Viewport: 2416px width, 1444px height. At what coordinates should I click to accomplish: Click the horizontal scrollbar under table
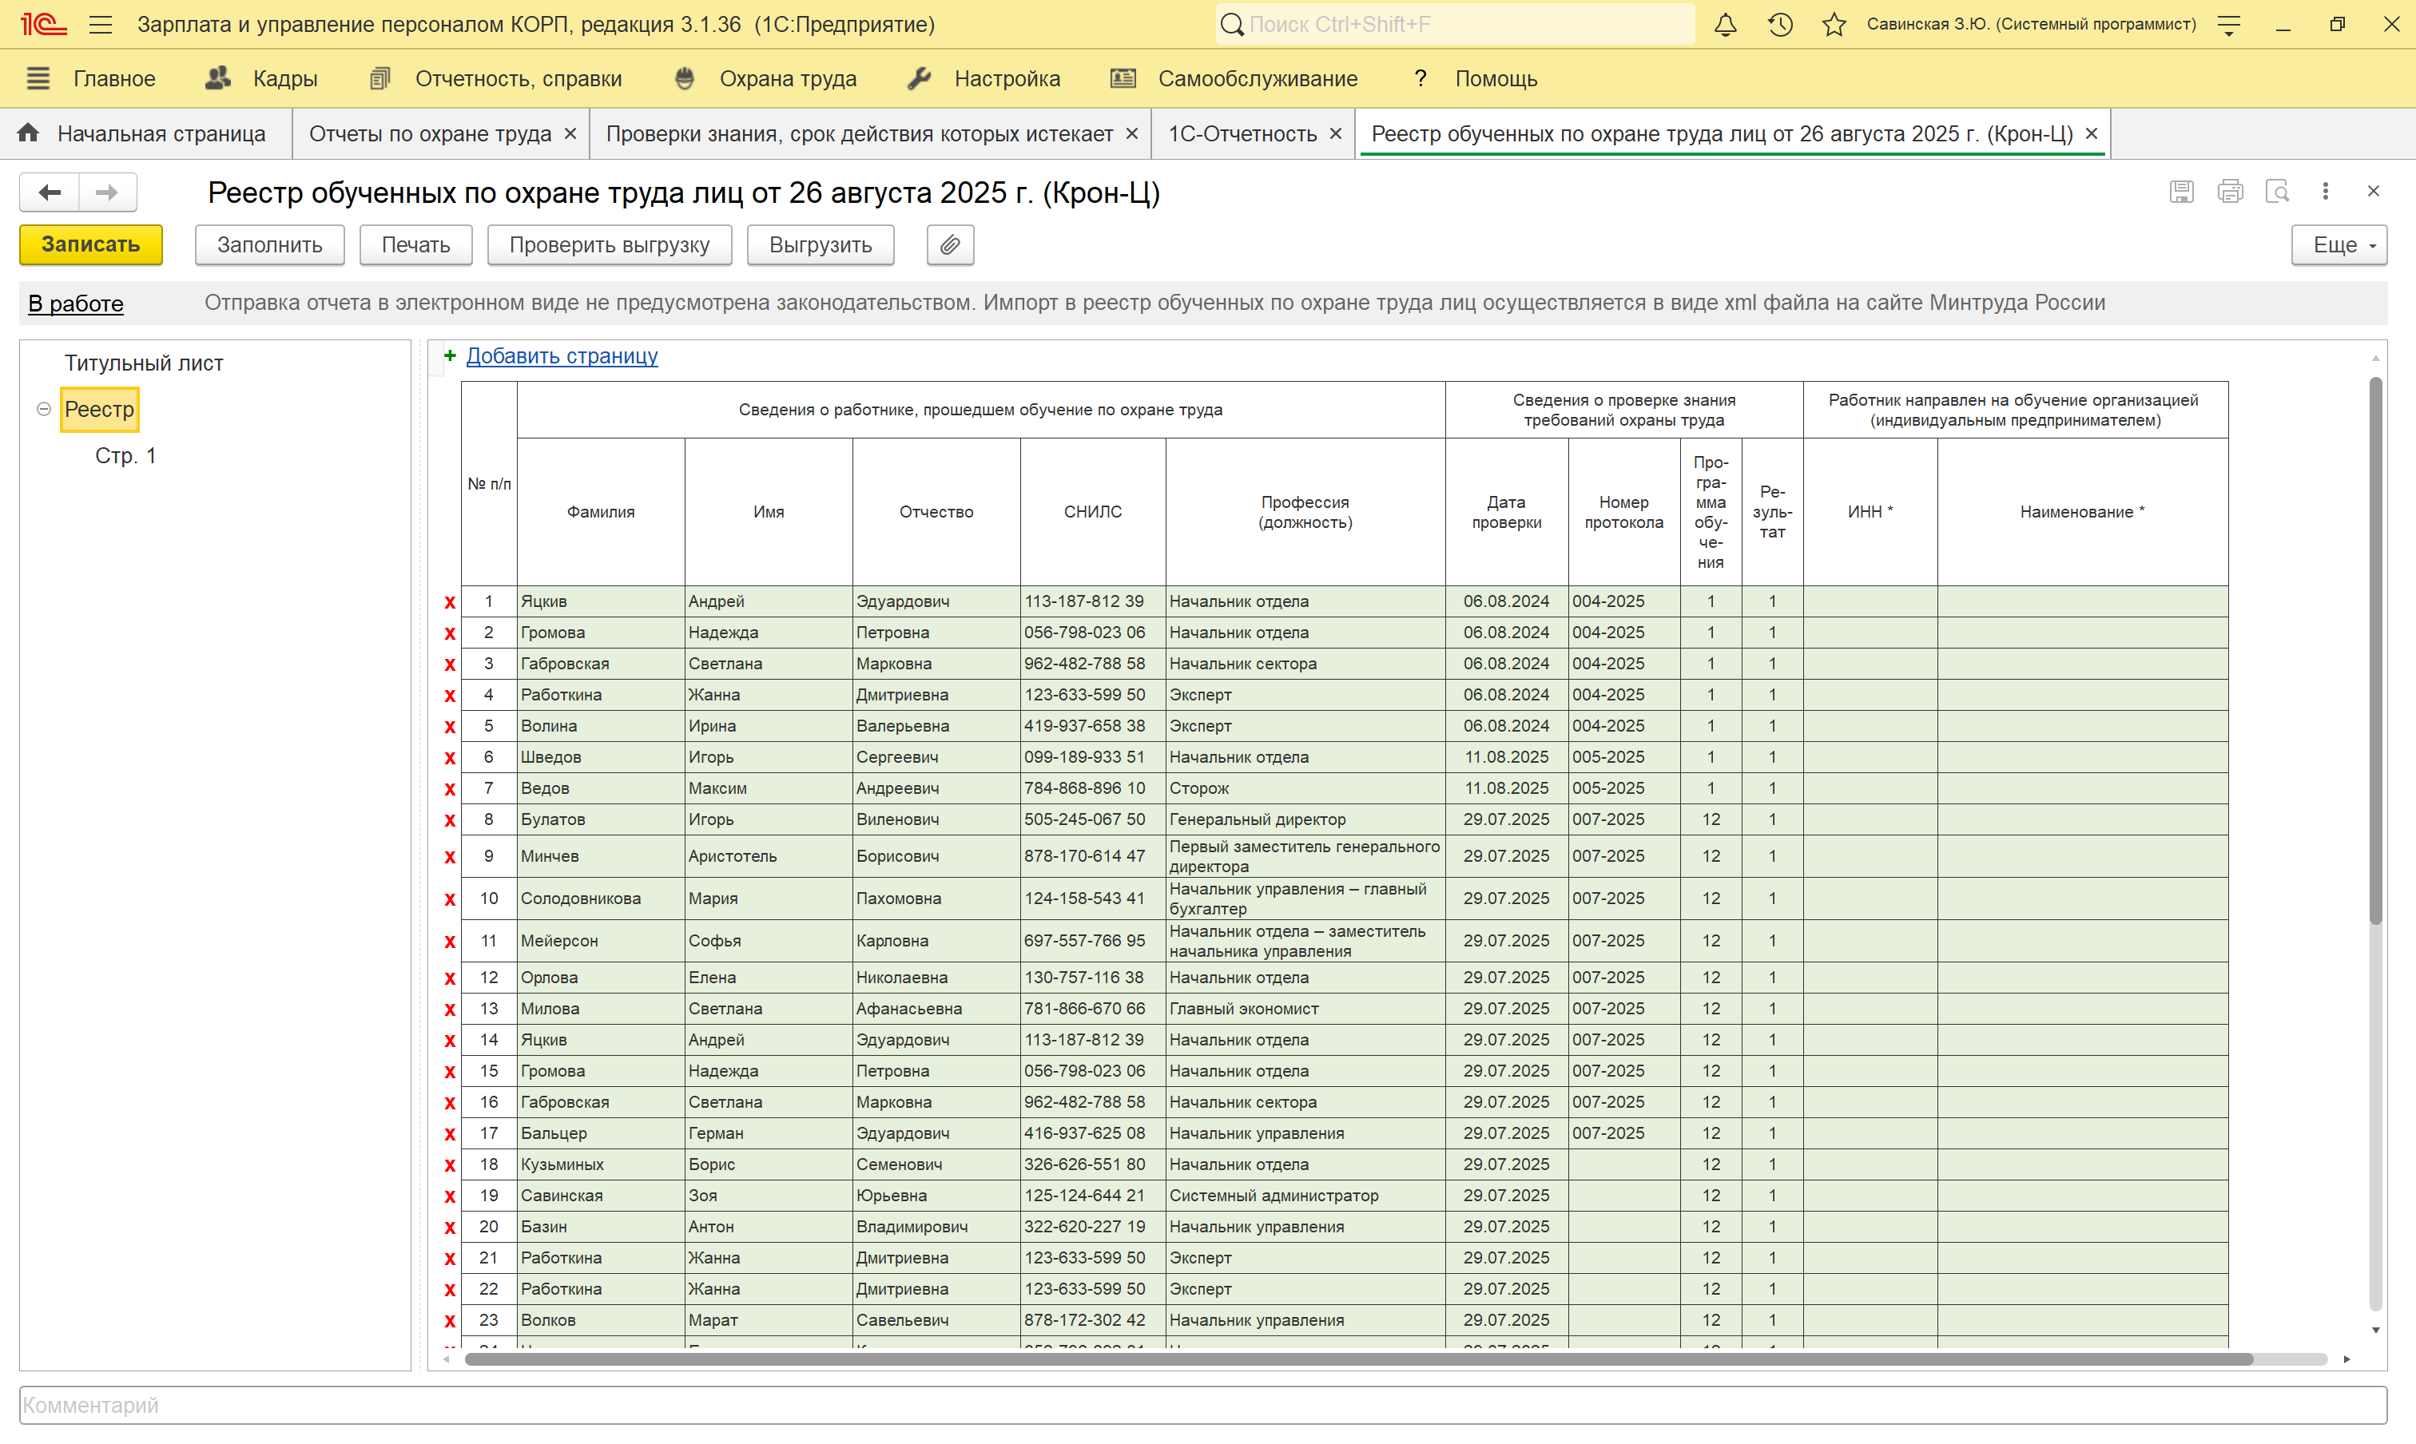(x=1358, y=1359)
